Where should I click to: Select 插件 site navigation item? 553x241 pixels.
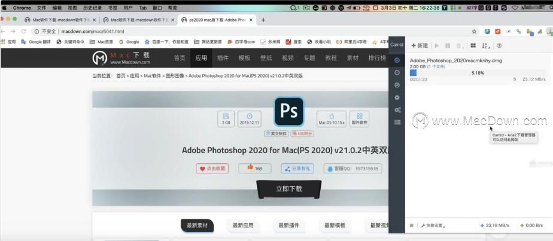(223, 58)
